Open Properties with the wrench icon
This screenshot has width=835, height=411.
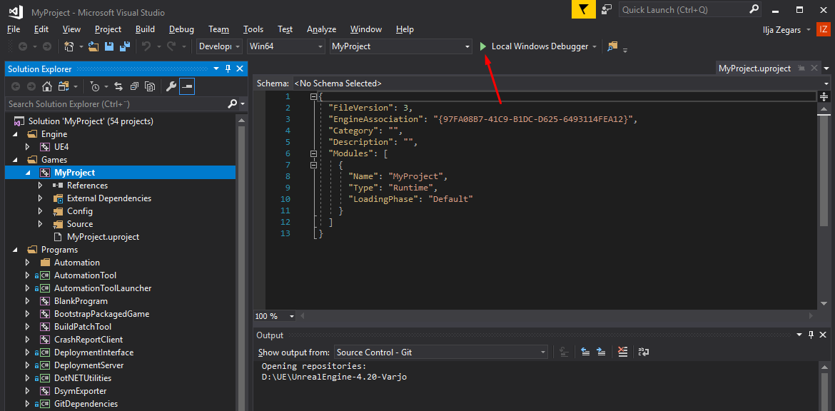pos(171,86)
